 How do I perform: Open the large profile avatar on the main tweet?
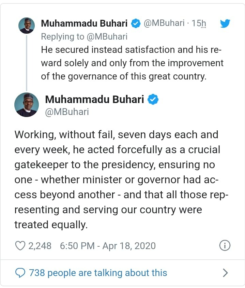tap(26, 104)
